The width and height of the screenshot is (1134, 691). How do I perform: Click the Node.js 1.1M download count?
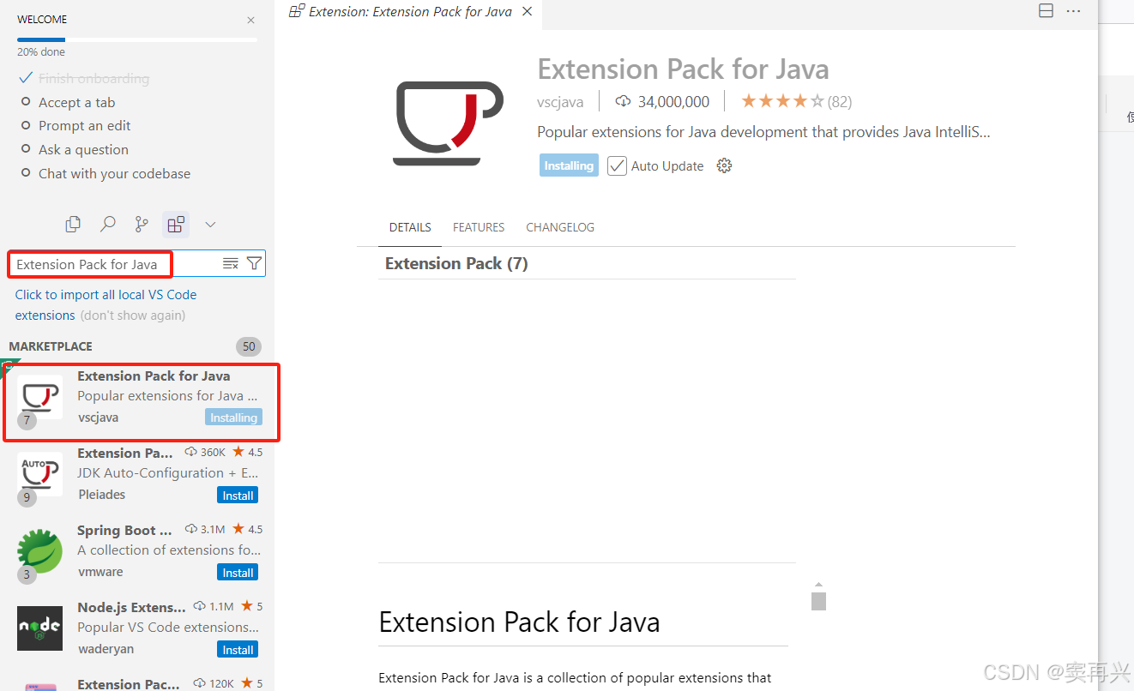214,606
